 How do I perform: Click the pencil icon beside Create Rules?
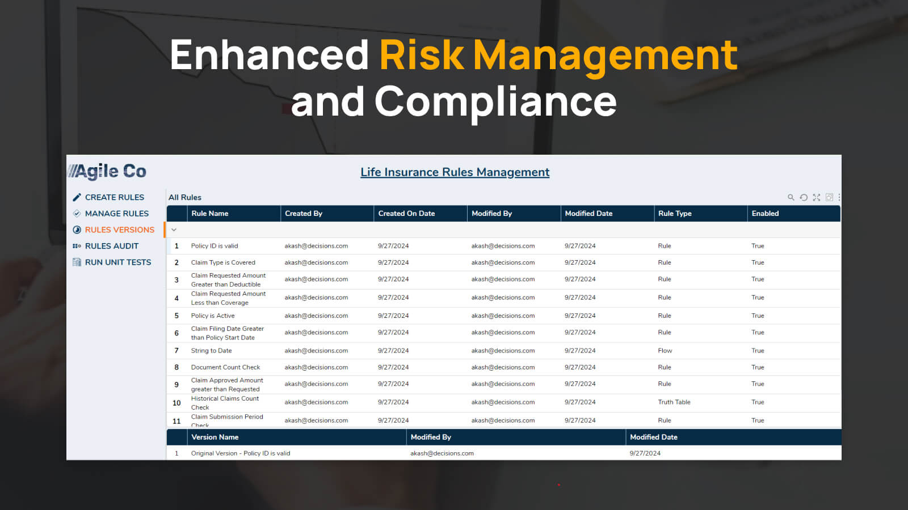77,197
